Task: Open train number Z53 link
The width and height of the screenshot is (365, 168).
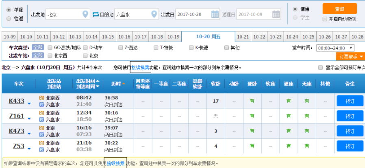Action: [x=19, y=146]
